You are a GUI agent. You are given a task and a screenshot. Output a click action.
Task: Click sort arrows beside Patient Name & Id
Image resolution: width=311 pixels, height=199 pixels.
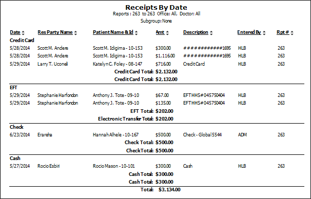(x=137, y=33)
